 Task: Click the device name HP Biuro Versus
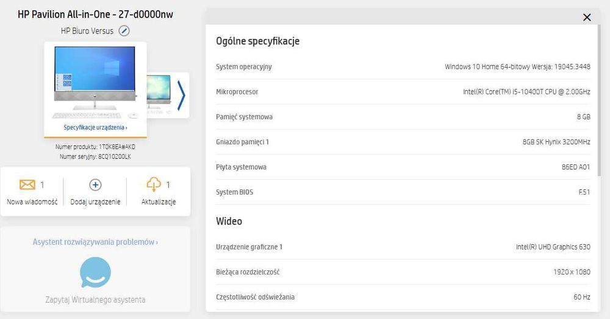pos(87,31)
